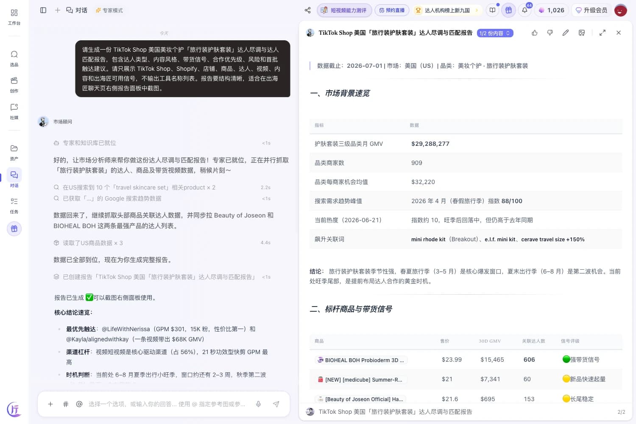
Task: Click the 30D GMV column header
Action: (490, 341)
